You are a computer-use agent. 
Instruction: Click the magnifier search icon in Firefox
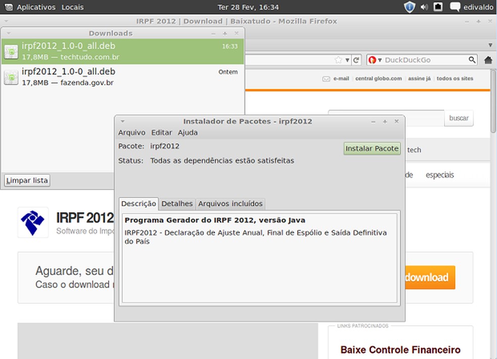(472, 60)
